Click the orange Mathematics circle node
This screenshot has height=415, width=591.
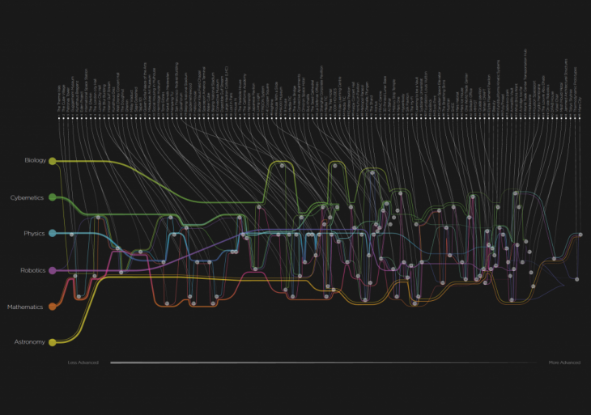(53, 307)
